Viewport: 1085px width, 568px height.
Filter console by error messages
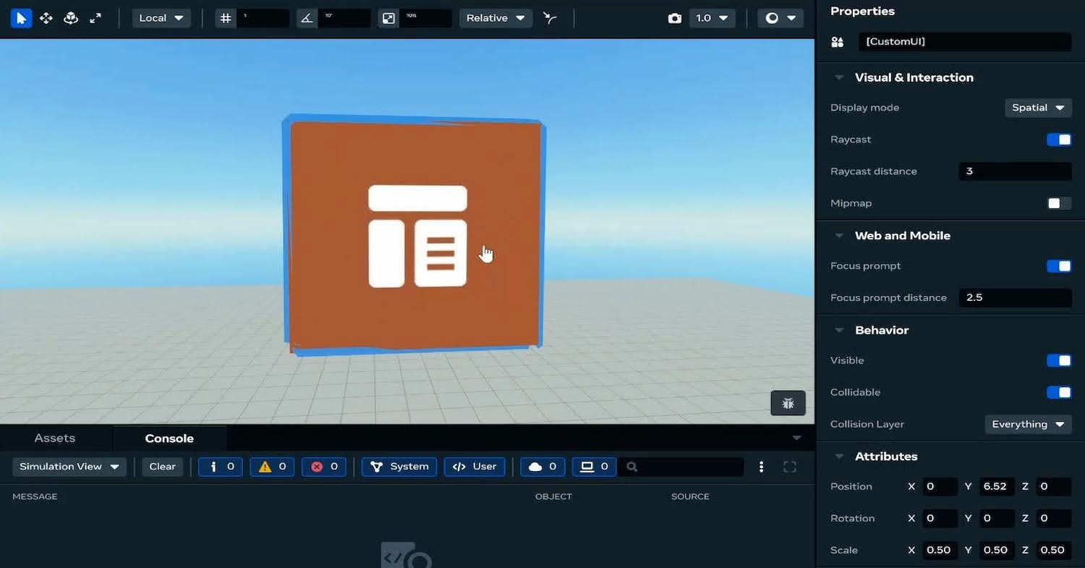[324, 467]
